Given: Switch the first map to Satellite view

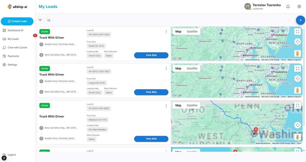Looking at the screenshot, I should pos(192,31).
